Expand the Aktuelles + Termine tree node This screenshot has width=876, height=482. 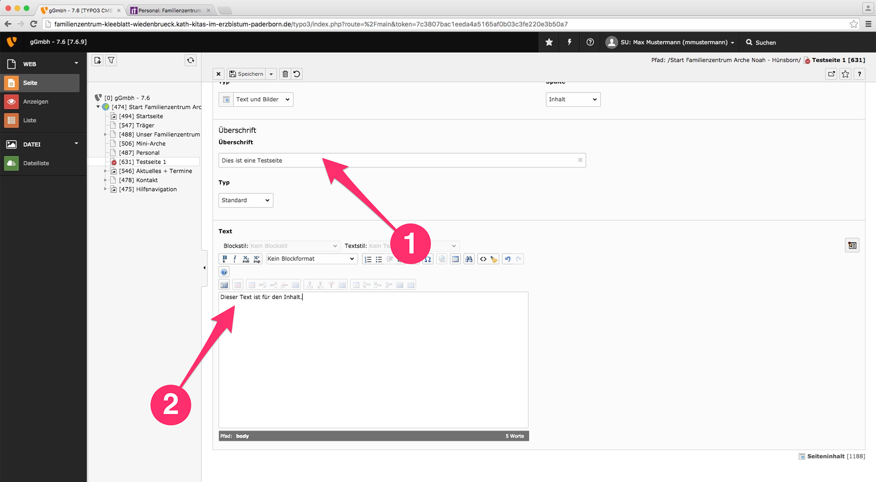click(106, 171)
